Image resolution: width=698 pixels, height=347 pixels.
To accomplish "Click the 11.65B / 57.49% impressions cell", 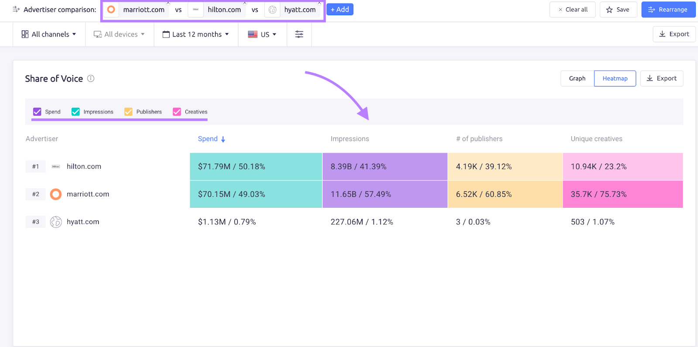I will point(385,194).
